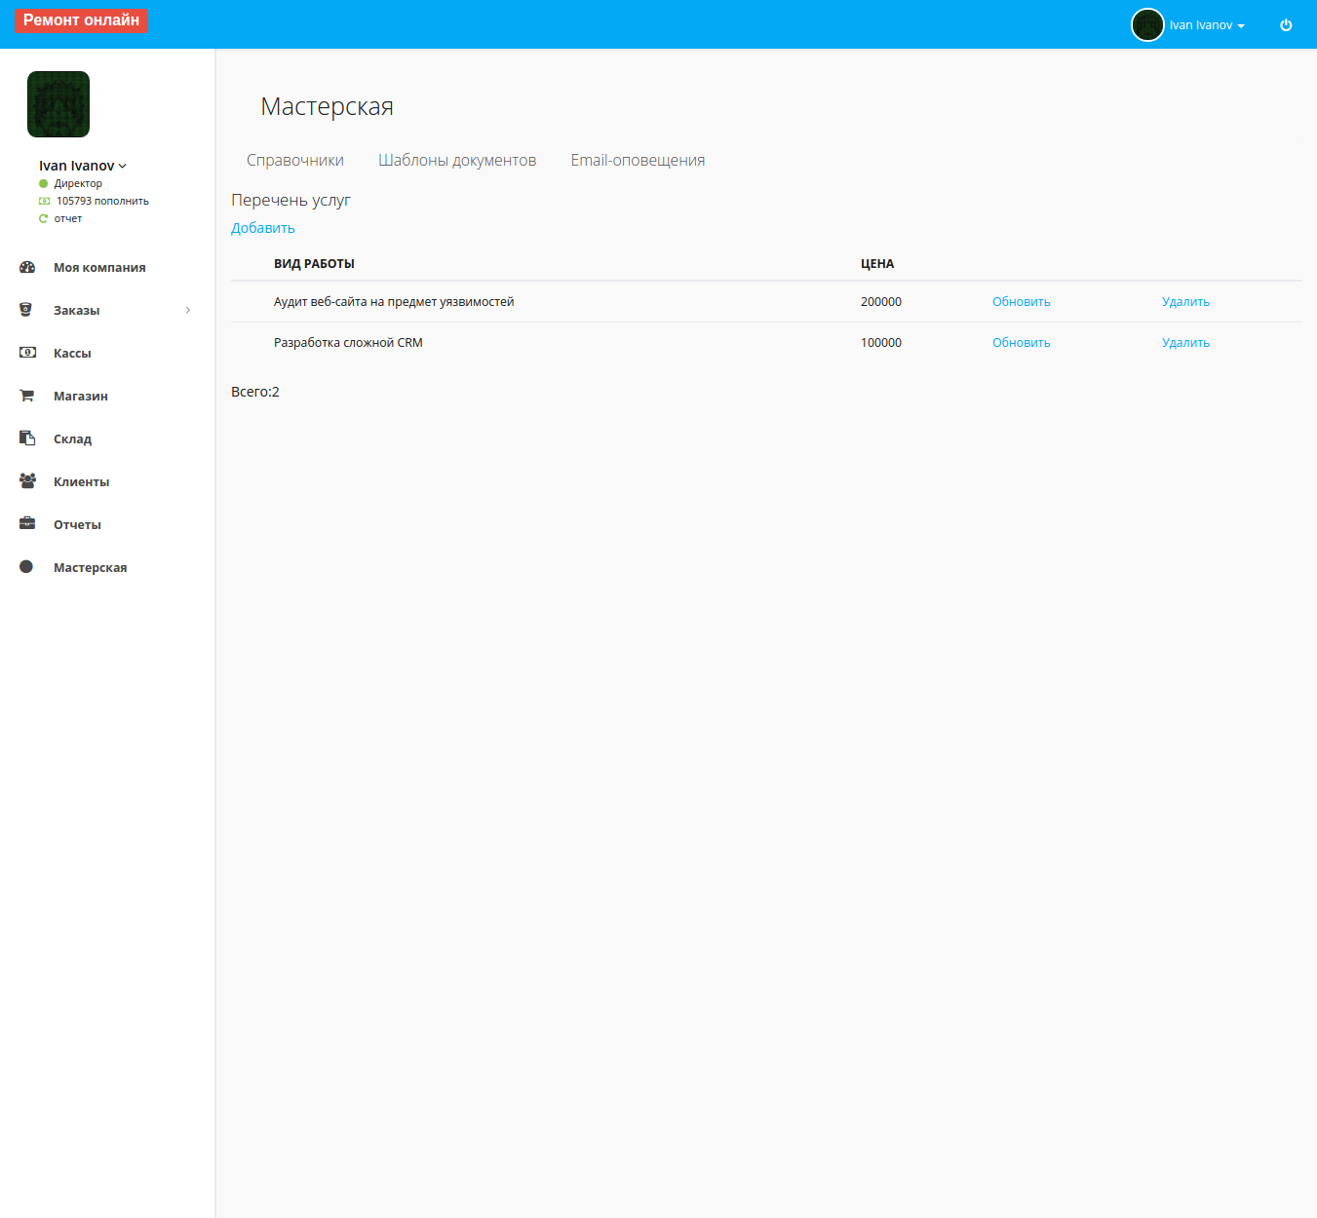Click the service name Разработка сложной CRM
The image size is (1317, 1218).
[x=348, y=343]
